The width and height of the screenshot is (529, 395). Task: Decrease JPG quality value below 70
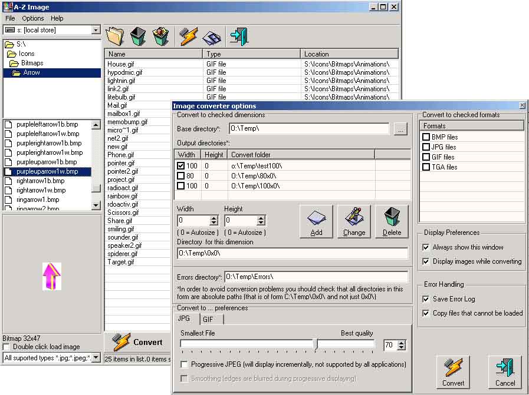(401, 347)
